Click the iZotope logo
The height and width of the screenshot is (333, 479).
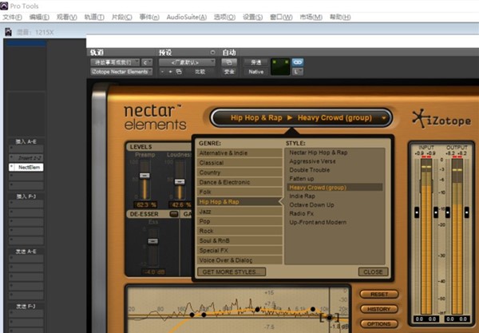tap(441, 120)
